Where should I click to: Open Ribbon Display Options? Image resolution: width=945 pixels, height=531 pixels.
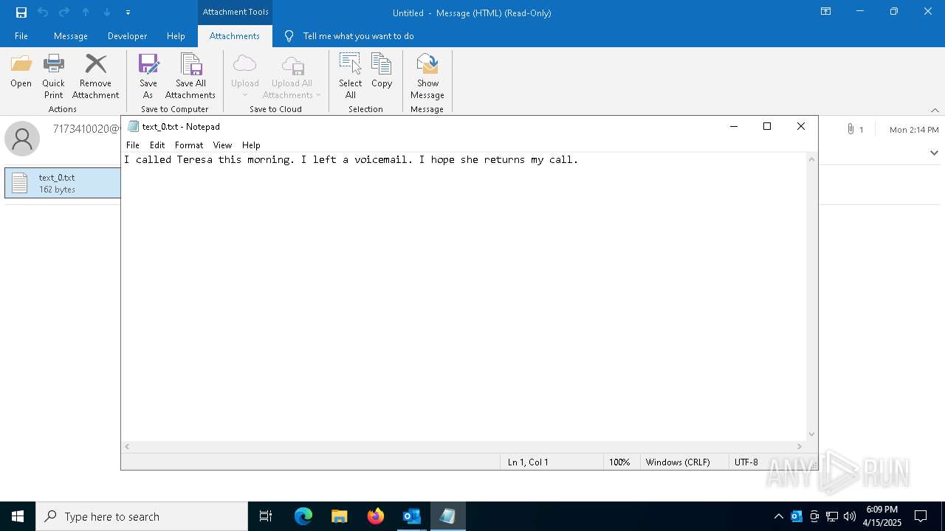tap(825, 12)
